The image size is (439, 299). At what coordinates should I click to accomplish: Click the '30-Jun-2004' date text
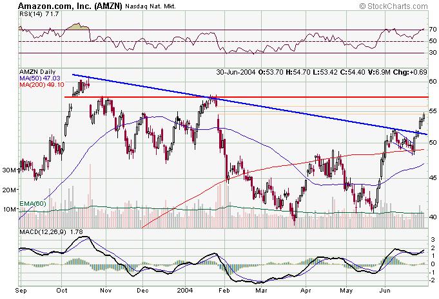click(x=236, y=72)
